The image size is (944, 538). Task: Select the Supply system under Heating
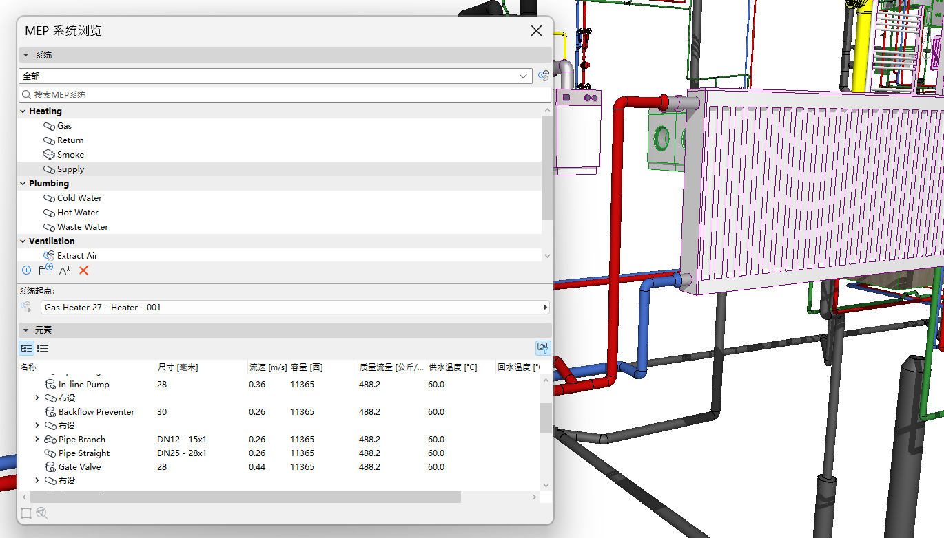70,169
